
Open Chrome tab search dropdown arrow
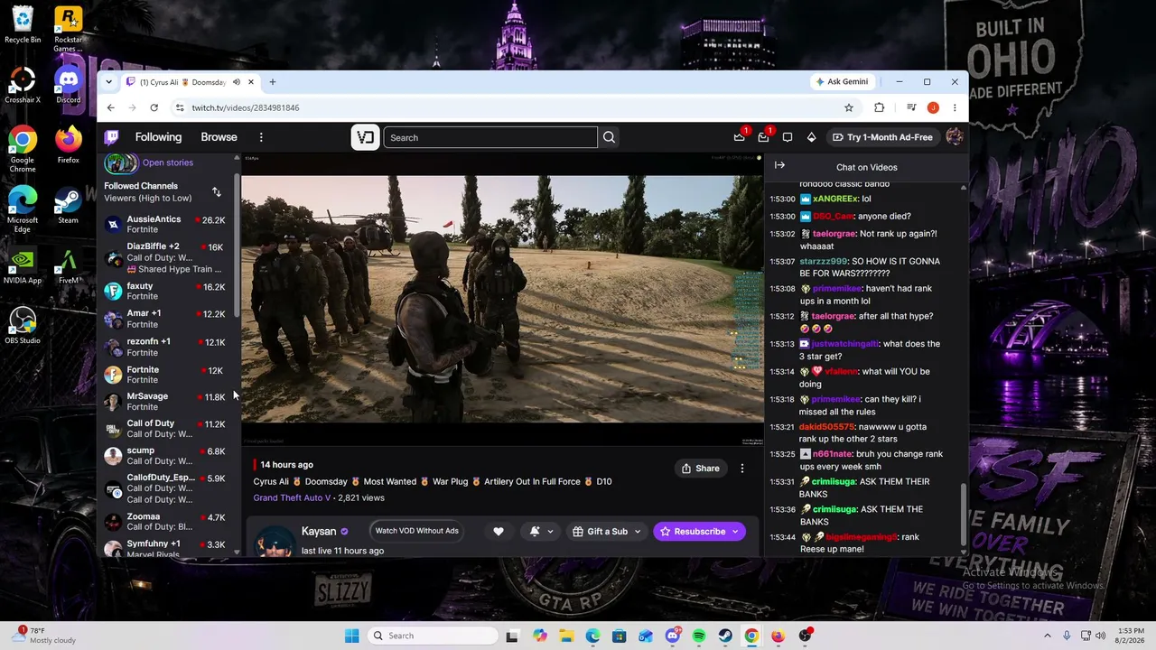pyautogui.click(x=108, y=82)
